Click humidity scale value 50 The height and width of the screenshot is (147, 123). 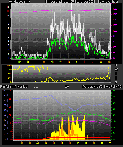[x=5, y=115]
